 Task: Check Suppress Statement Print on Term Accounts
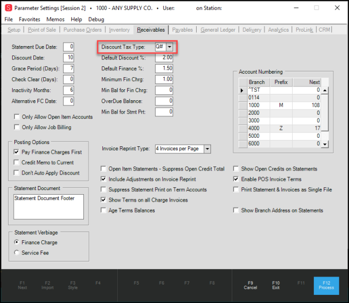click(103, 190)
